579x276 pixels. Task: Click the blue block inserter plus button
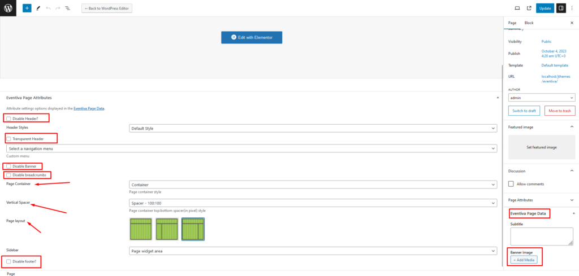click(27, 8)
